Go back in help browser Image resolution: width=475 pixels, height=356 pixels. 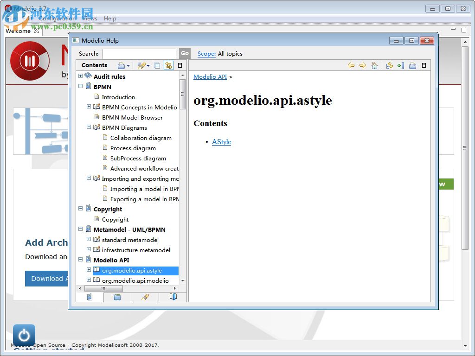pyautogui.click(x=351, y=65)
